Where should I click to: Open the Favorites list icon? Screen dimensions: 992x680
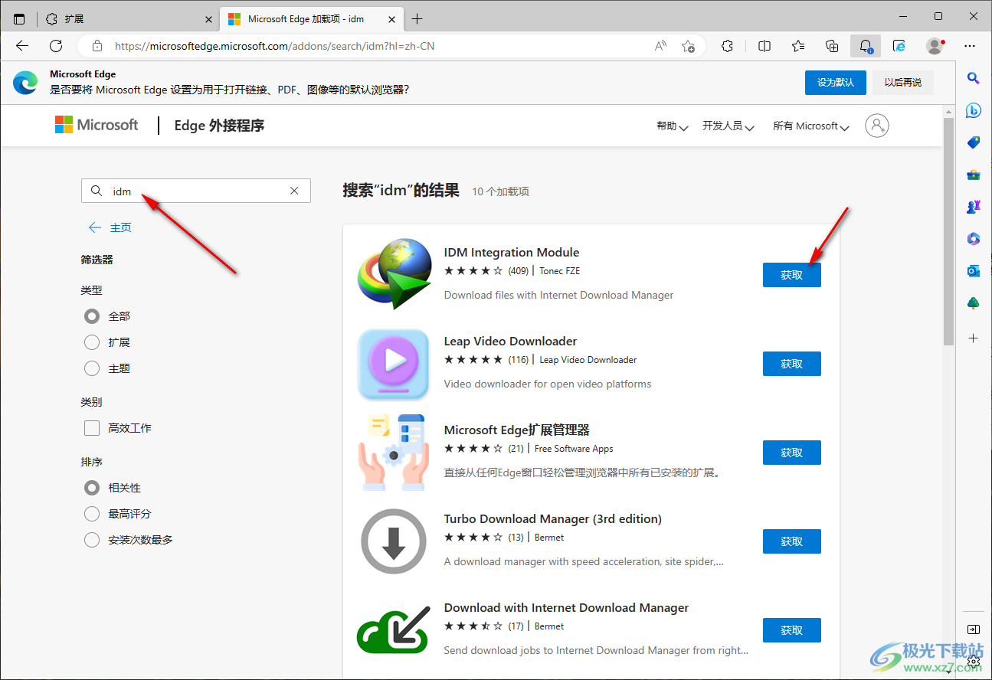click(x=798, y=46)
